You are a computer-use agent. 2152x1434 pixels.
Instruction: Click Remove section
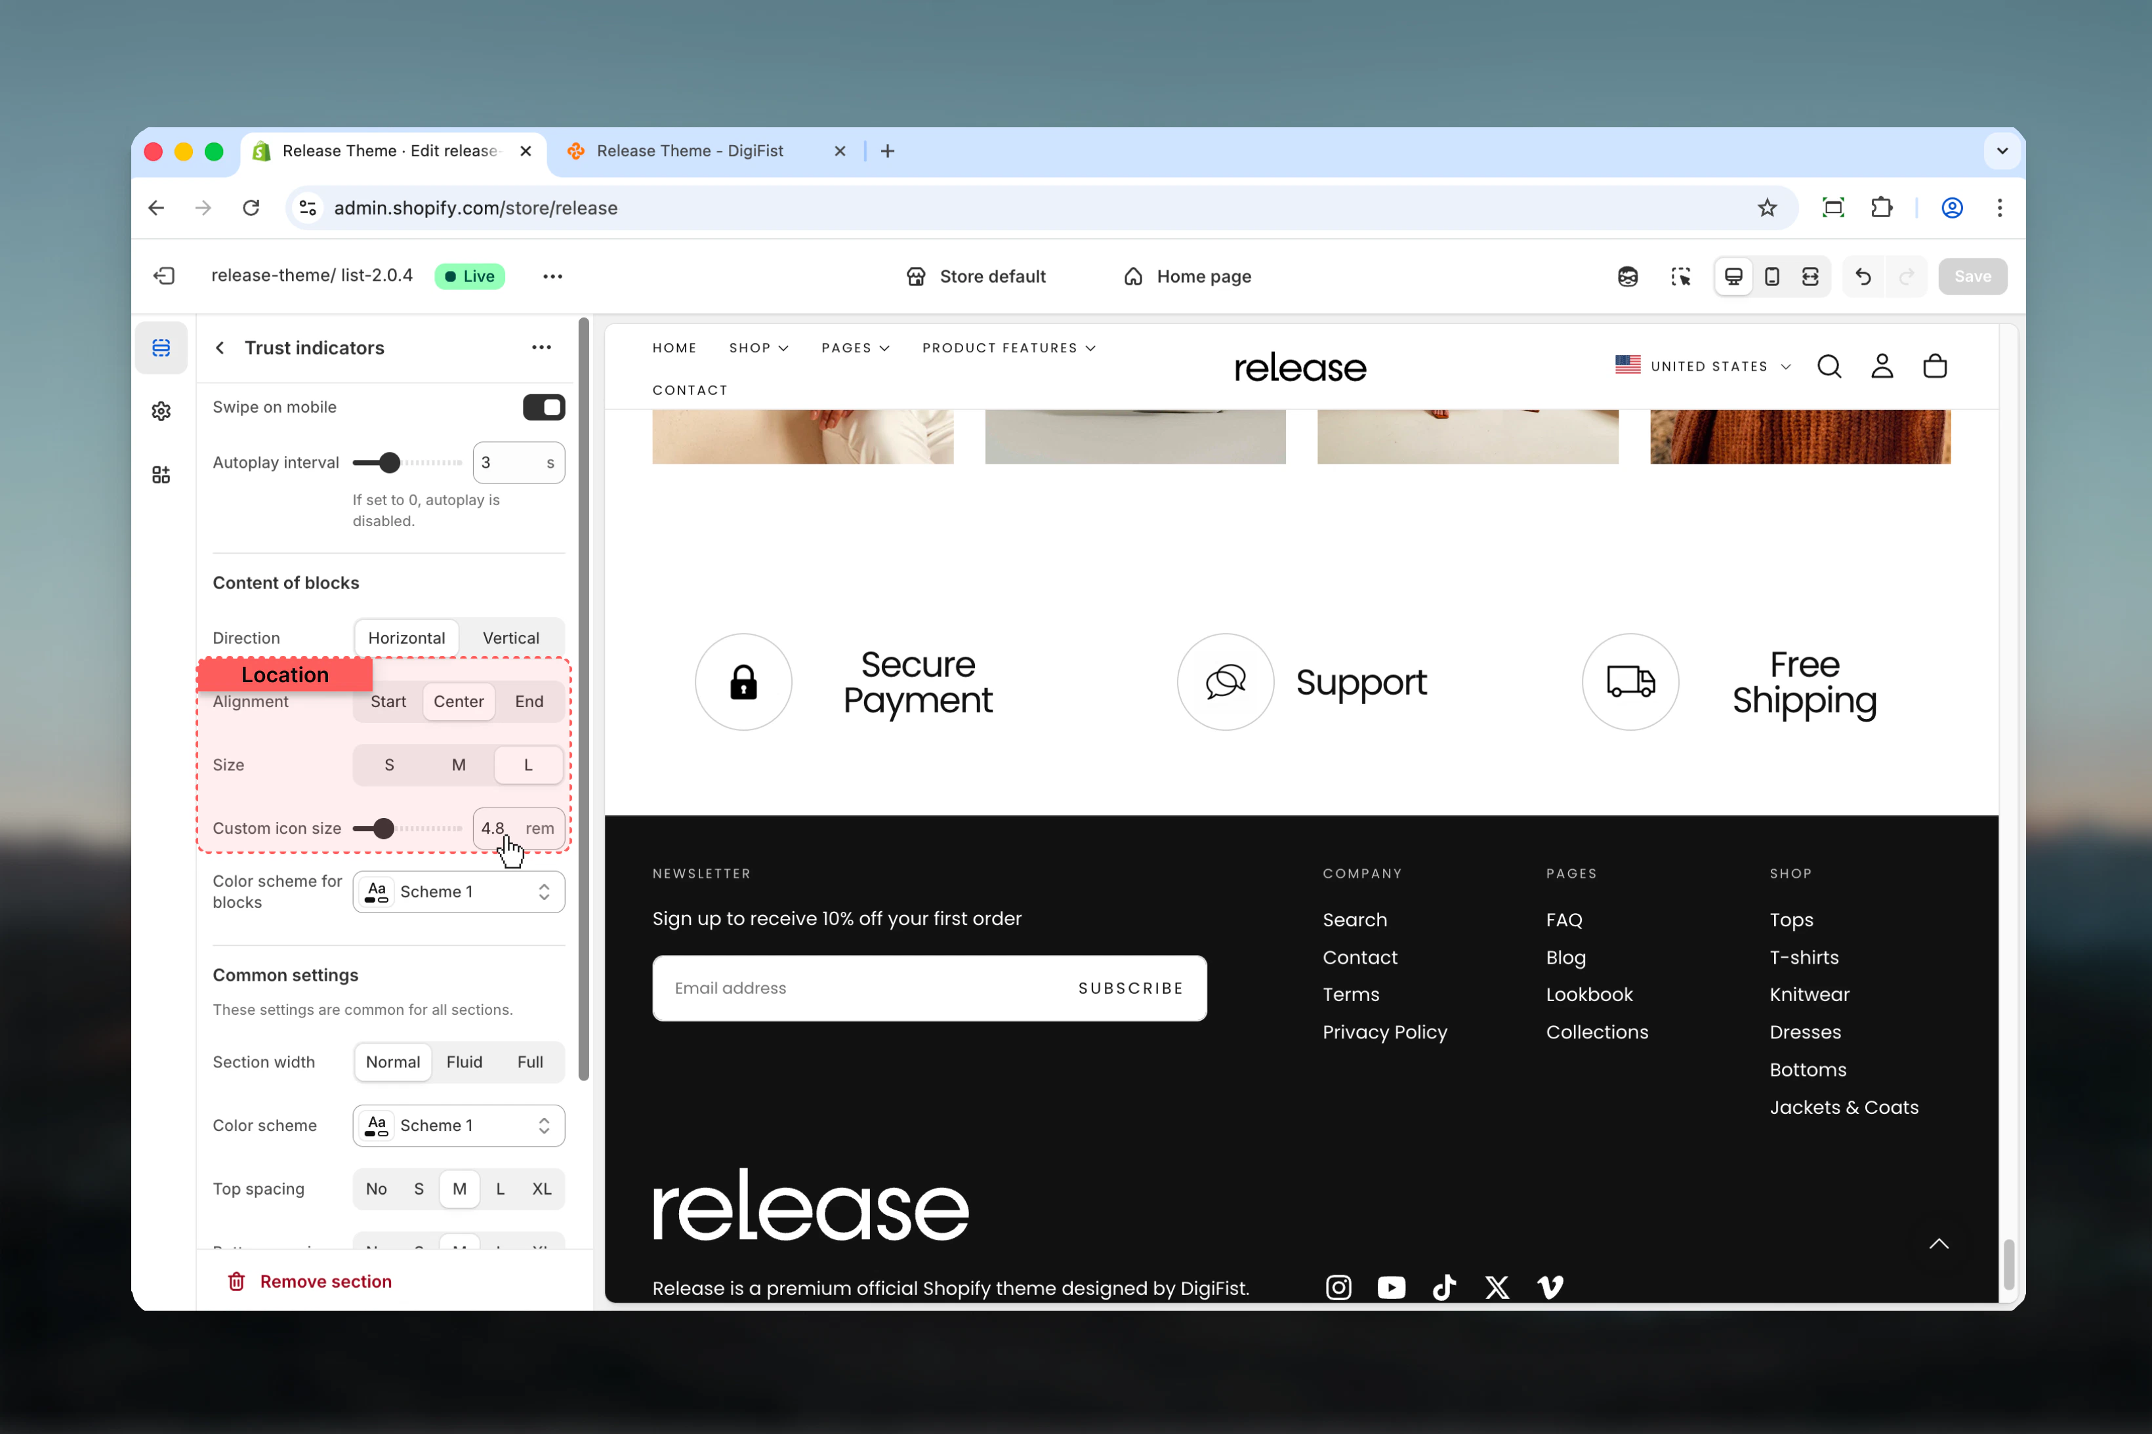pyautogui.click(x=309, y=1281)
